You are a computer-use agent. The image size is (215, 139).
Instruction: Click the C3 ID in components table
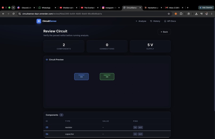click(47, 127)
